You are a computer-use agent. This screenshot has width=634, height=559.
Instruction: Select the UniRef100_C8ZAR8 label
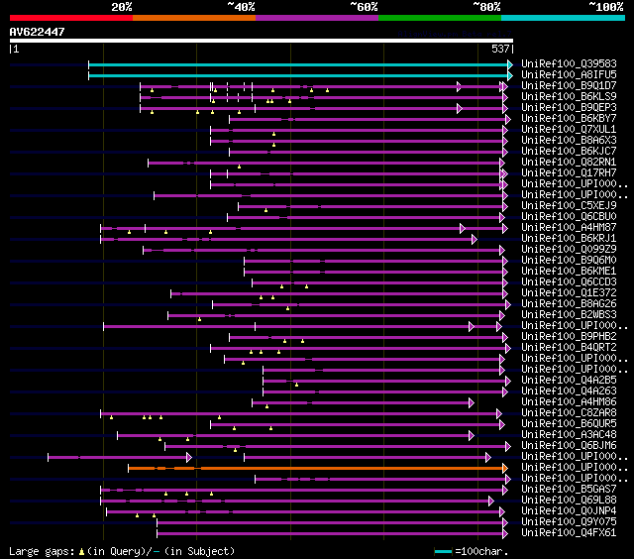pyautogui.click(x=569, y=413)
